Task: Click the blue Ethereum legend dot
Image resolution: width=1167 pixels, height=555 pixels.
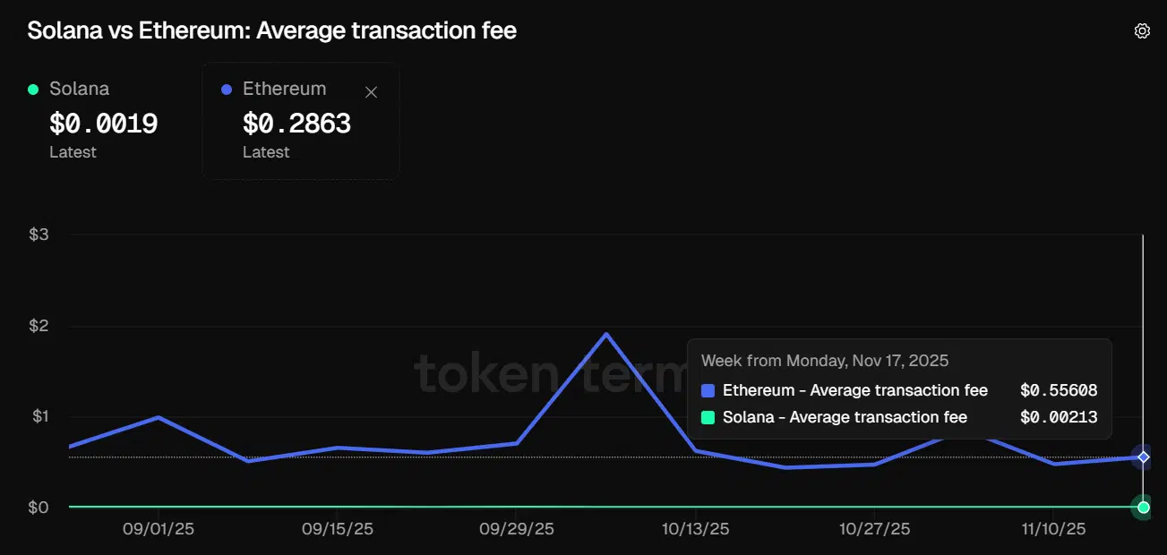Action: tap(227, 89)
